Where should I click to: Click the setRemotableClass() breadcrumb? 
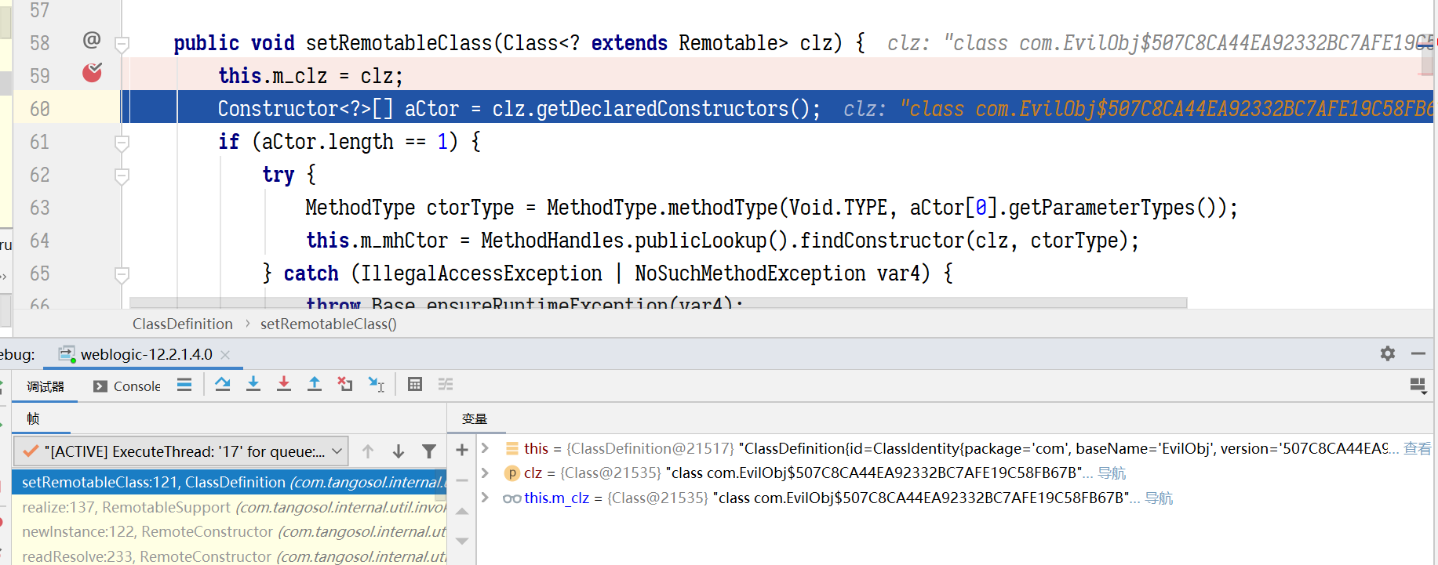[328, 324]
